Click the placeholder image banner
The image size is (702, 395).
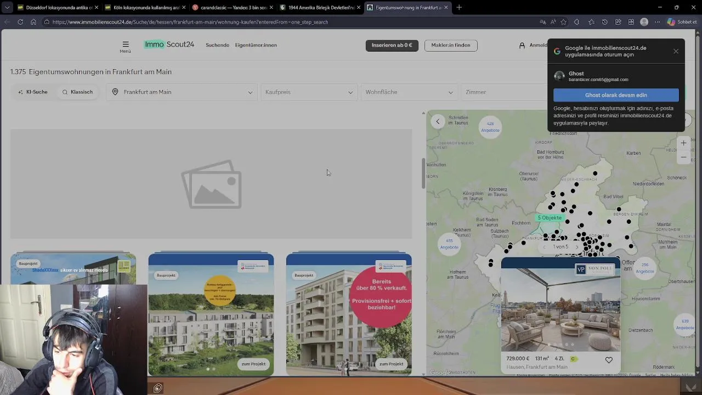tap(211, 184)
